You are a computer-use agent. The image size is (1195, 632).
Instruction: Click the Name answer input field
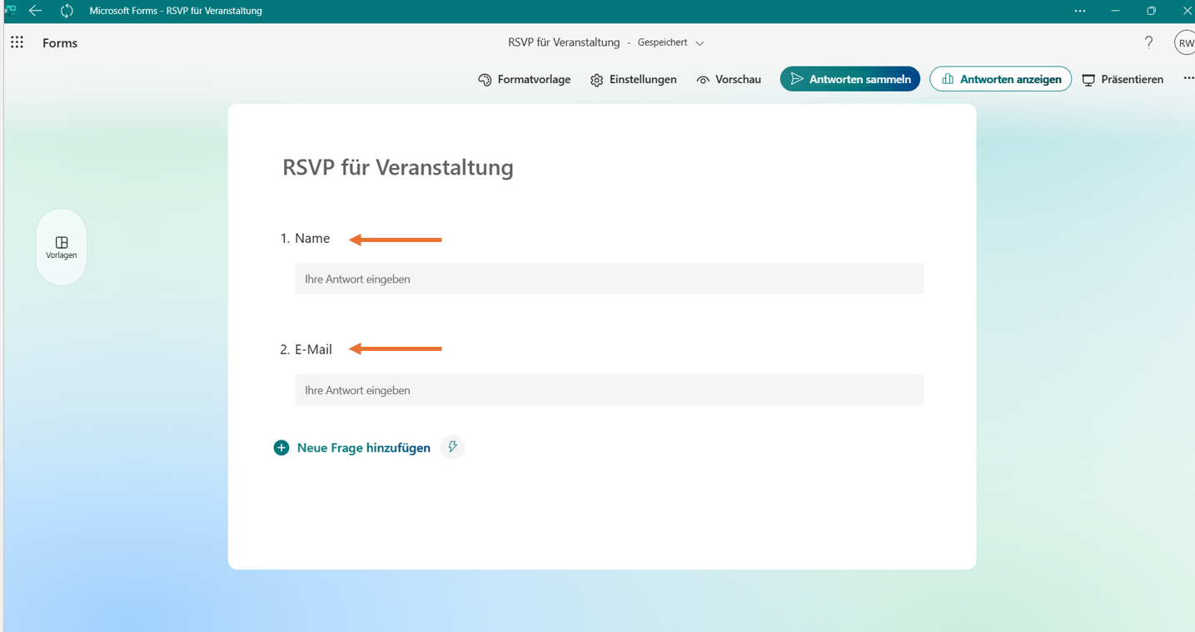pyautogui.click(x=609, y=279)
